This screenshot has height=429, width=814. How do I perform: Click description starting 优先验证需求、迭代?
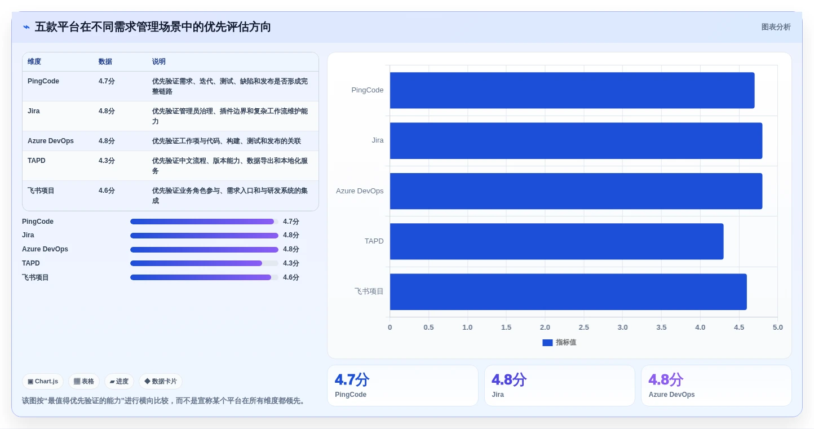[230, 86]
